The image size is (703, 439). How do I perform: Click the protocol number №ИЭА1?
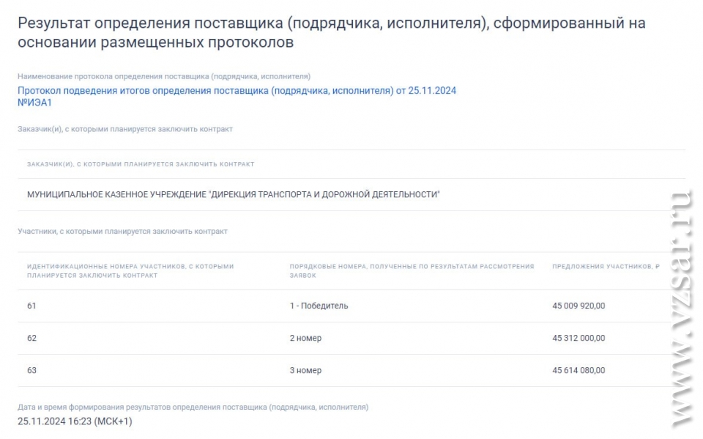tap(34, 103)
